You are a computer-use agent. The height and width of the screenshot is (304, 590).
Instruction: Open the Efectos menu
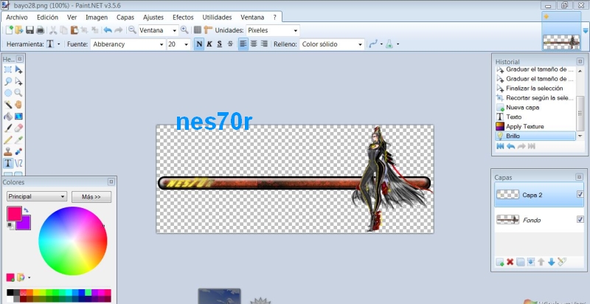click(x=183, y=17)
